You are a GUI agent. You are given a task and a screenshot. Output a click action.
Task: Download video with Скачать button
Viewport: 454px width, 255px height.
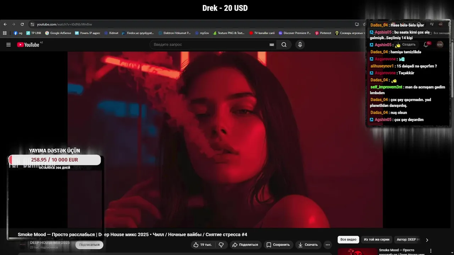point(308,245)
